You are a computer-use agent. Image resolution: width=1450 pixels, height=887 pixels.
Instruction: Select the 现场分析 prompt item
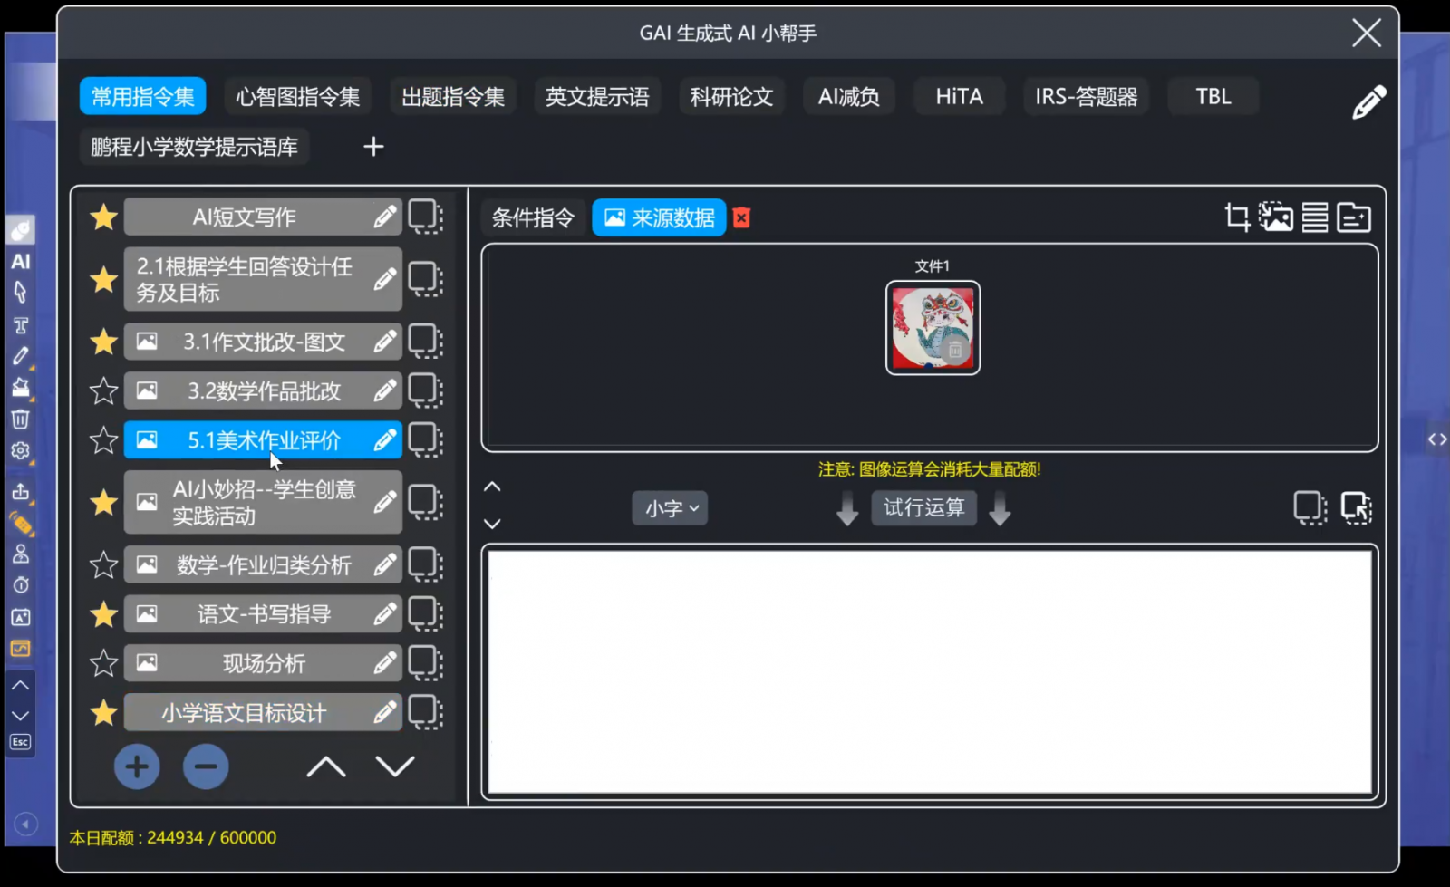tap(263, 664)
